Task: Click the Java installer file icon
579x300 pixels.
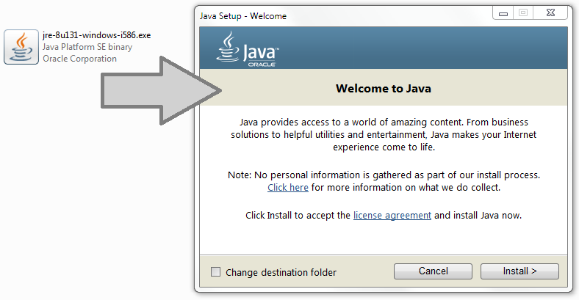Action: (21, 47)
